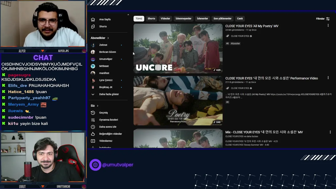
Task: Select the Son yüklenenler filter chip
Action: (222, 19)
